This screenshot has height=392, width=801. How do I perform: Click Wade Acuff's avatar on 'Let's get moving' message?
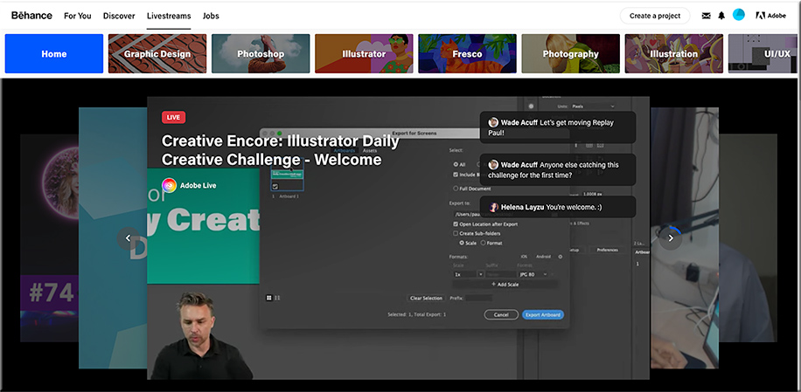click(x=493, y=122)
